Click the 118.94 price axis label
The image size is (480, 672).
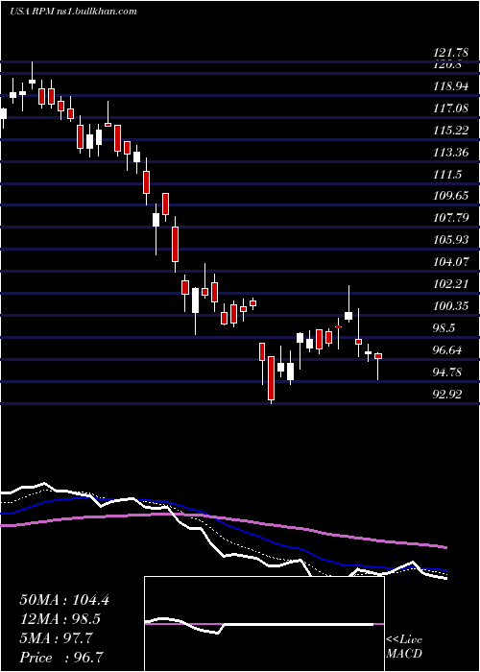(x=450, y=86)
